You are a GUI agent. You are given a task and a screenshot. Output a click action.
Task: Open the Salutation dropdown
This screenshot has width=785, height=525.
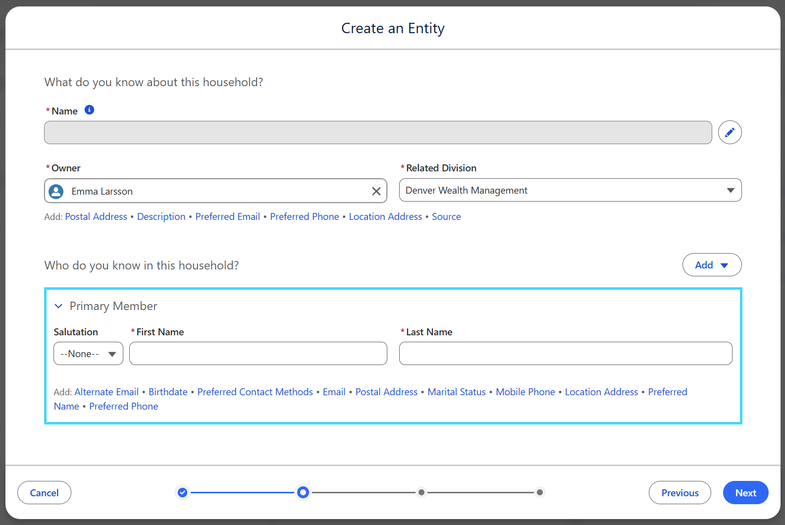click(x=88, y=354)
